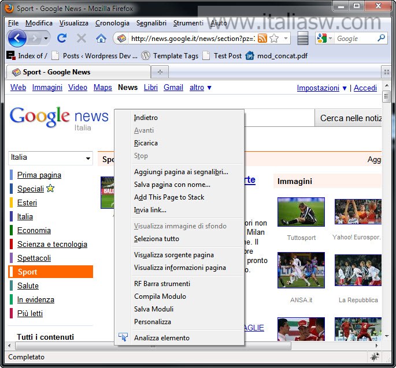Image resolution: width=396 pixels, height=368 pixels.
Task: Open the Gmail link
Action: click(173, 88)
